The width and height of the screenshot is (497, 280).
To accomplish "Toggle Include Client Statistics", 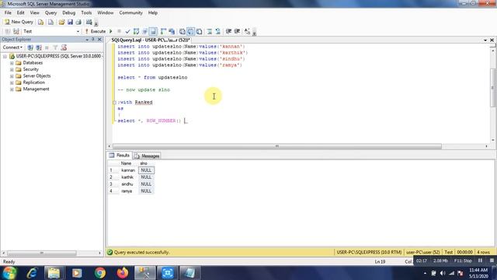I will tap(172, 31).
